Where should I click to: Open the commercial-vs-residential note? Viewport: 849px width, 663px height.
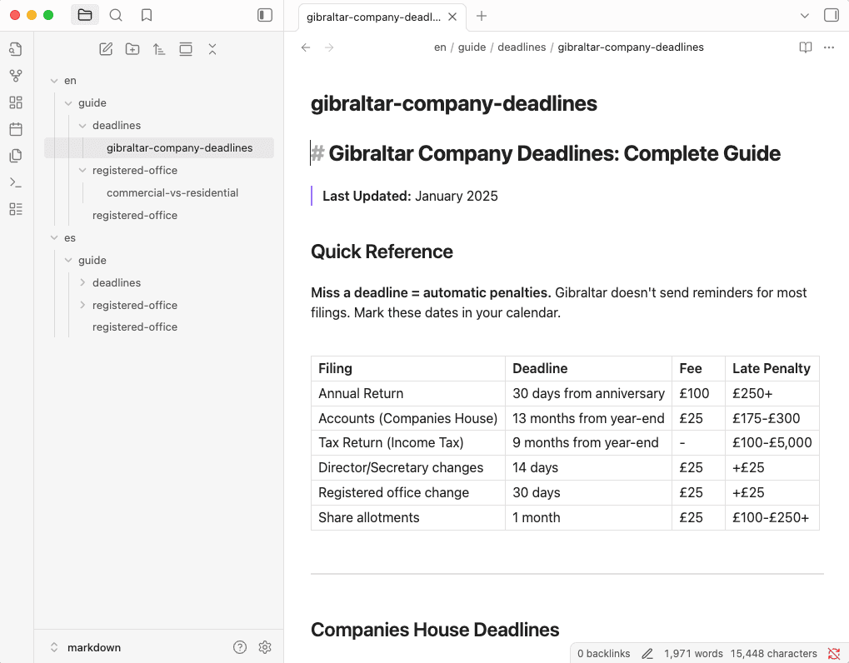(172, 192)
